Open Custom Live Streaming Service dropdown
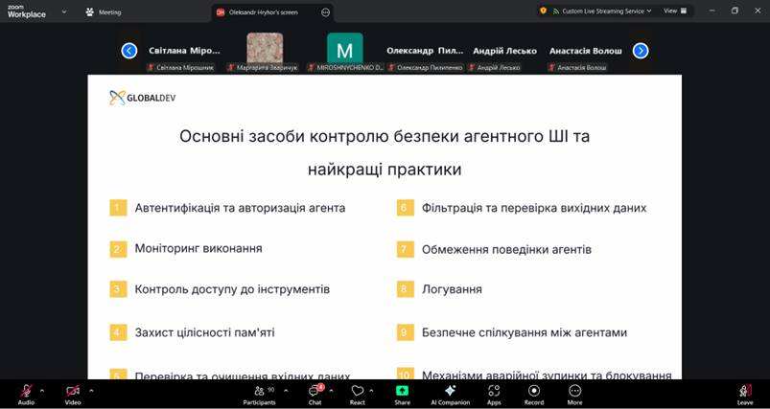Screen dimensions: 770x409 [x=601, y=11]
